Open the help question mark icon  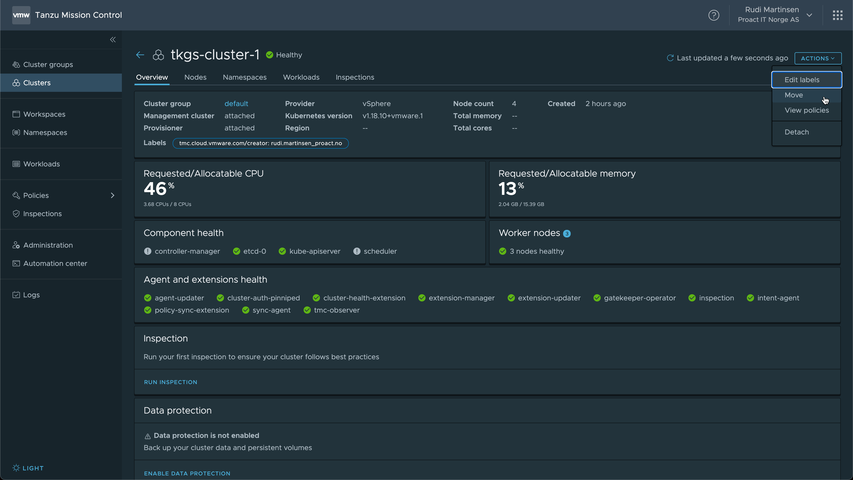point(714,15)
